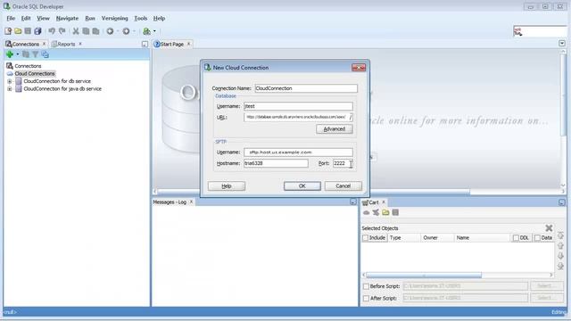
Task: Open the Versioning menu
Action: click(x=115, y=18)
